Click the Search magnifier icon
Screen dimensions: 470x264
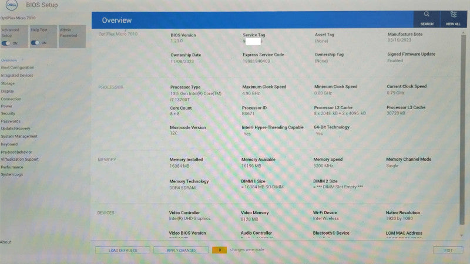[x=427, y=14]
